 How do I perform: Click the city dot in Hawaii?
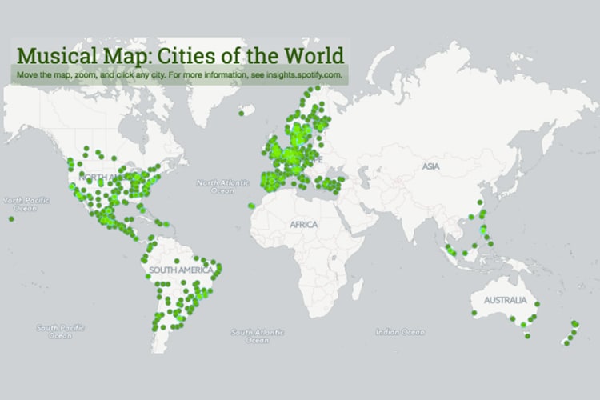coord(11,218)
